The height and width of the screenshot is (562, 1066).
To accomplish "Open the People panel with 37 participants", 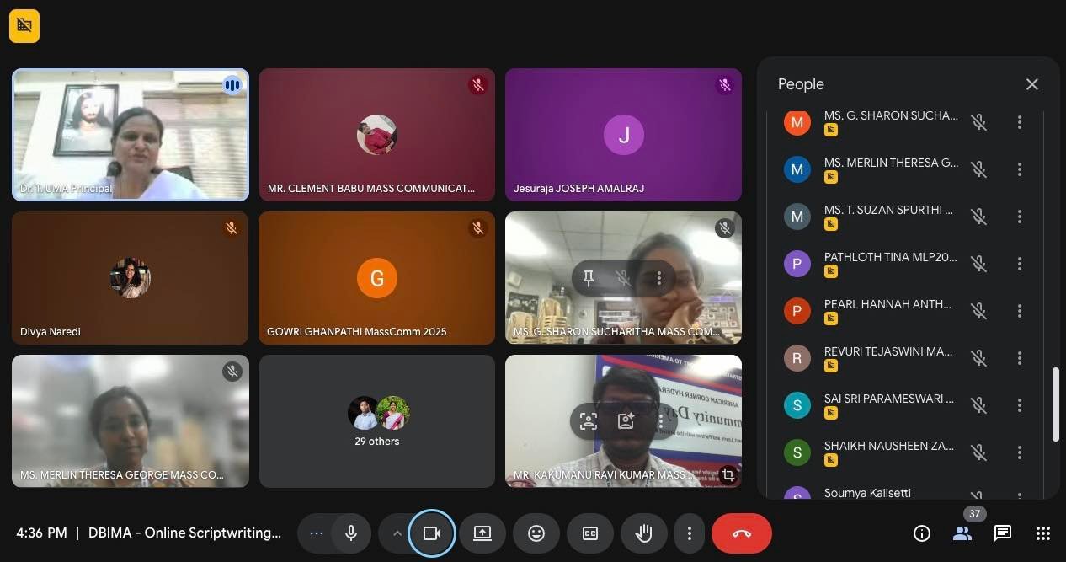I will (x=962, y=533).
